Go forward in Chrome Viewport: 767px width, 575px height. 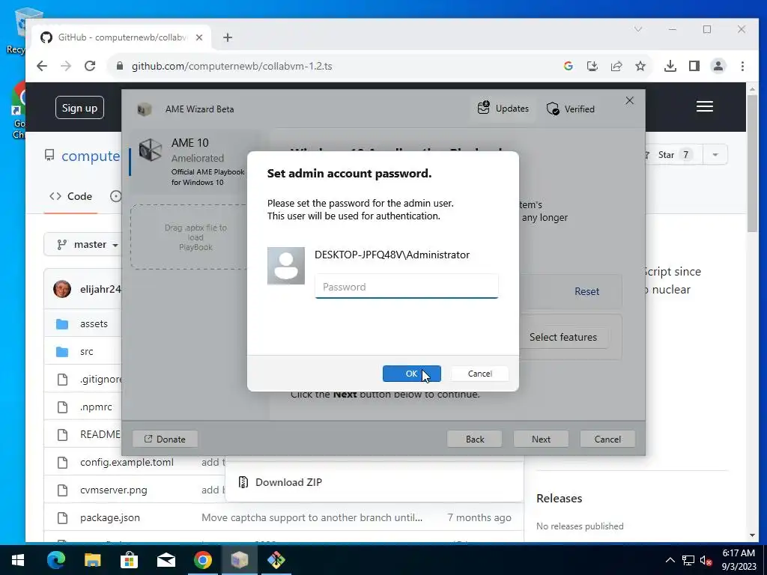66,66
